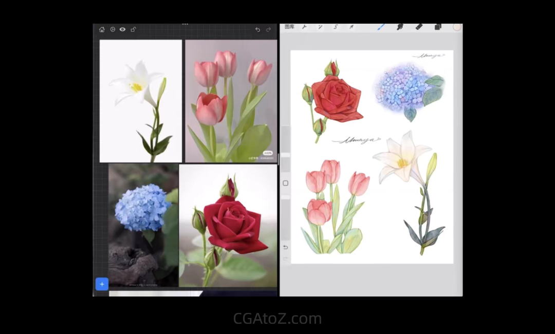Tap the undo arrow in Procreate sidebar
Viewport: 555px width, 334px height.
click(286, 247)
